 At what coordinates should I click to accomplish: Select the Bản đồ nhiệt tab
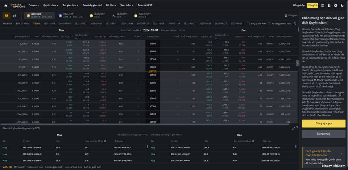point(22,24)
